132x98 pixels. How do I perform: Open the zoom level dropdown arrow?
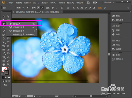point(20,96)
